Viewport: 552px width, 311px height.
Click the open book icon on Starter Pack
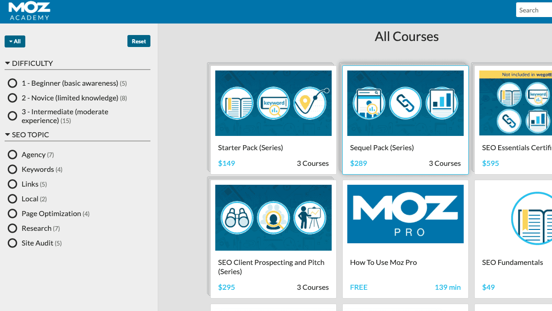237,103
